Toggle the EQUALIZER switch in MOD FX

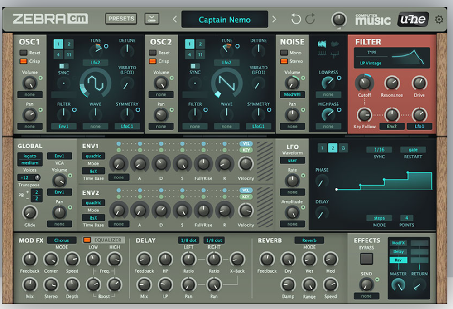coord(87,240)
